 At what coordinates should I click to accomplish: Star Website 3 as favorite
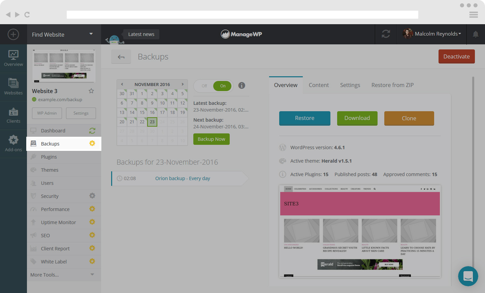[x=91, y=91]
